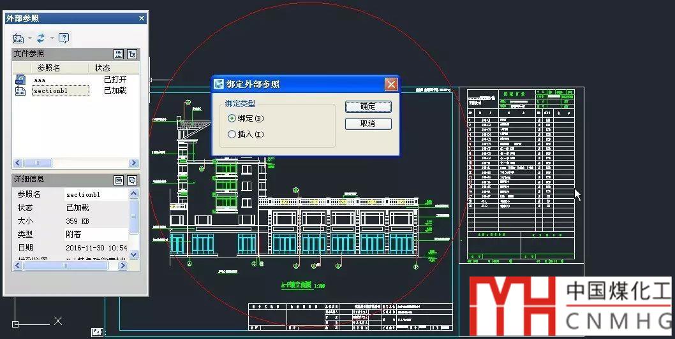This screenshot has width=675, height=339.
Task: Click the DWG icon beside sectionb1
Action: [x=20, y=91]
